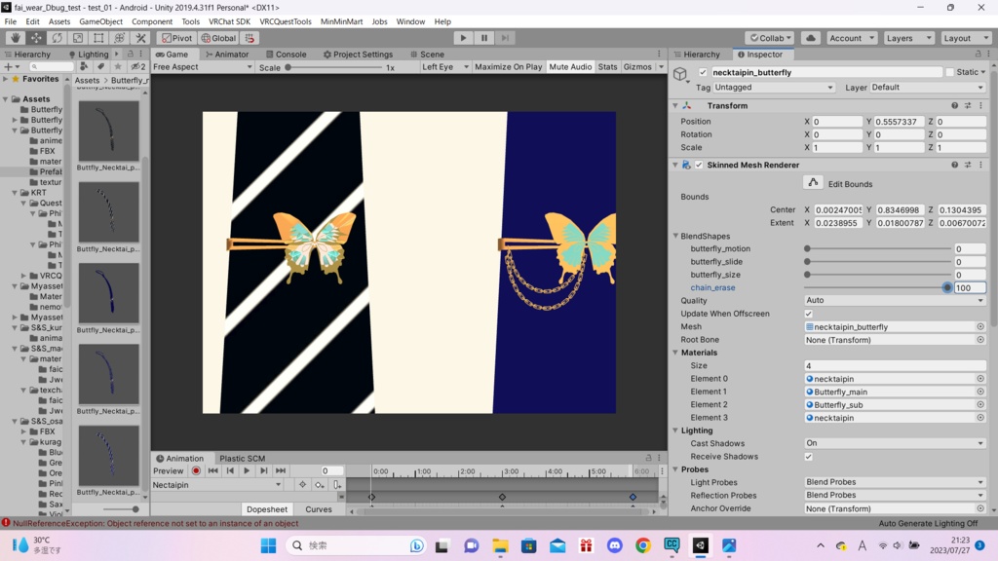Select the Rect transform tool

pos(98,38)
